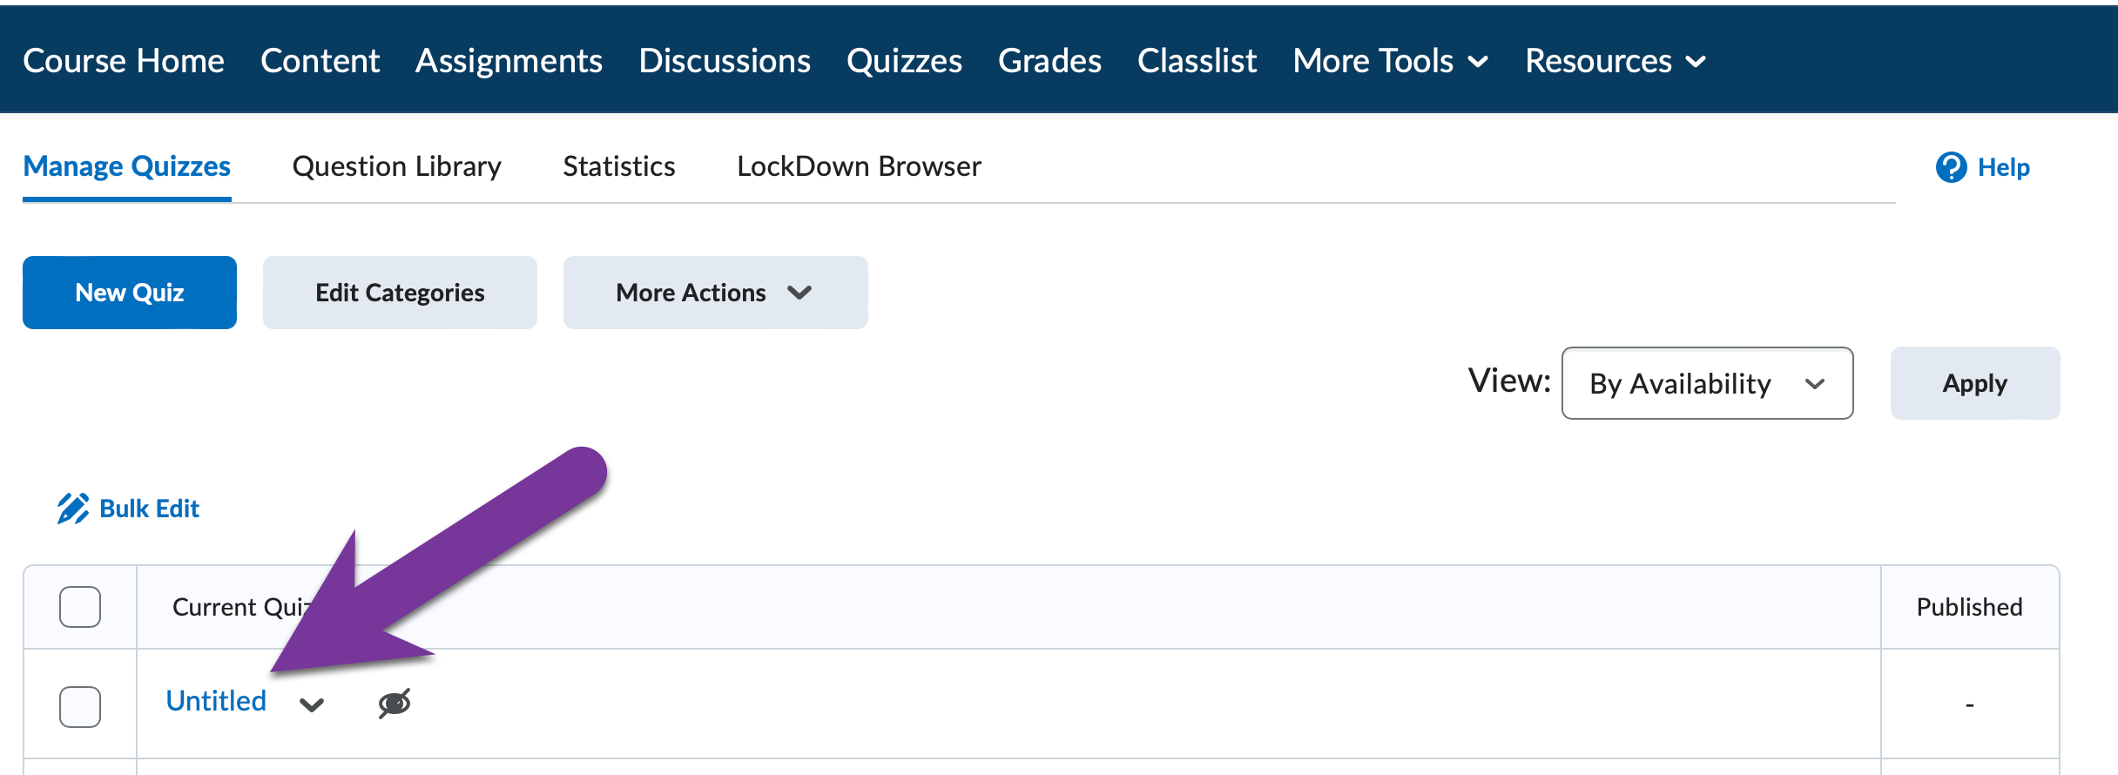Open the Grades page from the navbar
This screenshot has width=2118, height=775.
tap(1049, 60)
